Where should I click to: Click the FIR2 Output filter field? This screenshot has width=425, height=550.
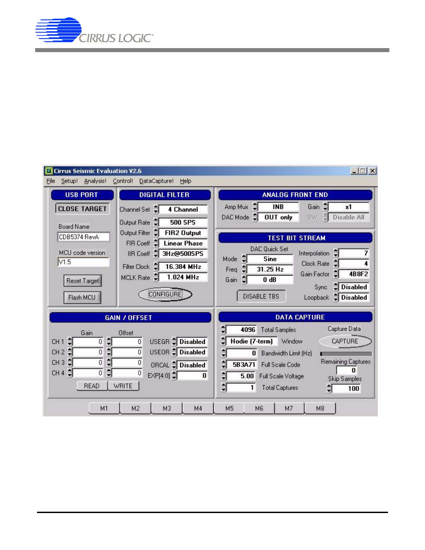pos(183,233)
